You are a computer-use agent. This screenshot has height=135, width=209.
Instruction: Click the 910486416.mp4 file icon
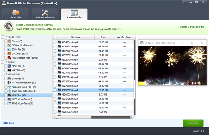coord(59,42)
